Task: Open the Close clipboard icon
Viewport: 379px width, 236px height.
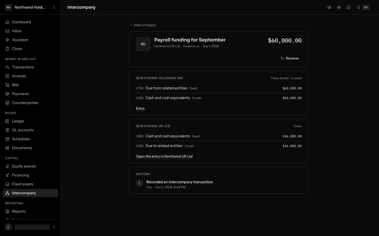Action: (x=7, y=49)
